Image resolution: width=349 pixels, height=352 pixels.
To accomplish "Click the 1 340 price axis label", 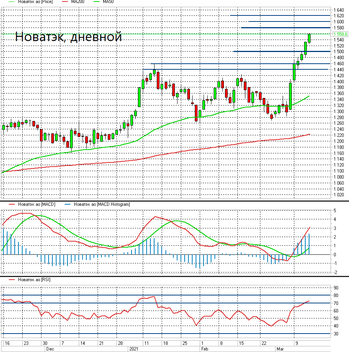I will click(x=339, y=99).
